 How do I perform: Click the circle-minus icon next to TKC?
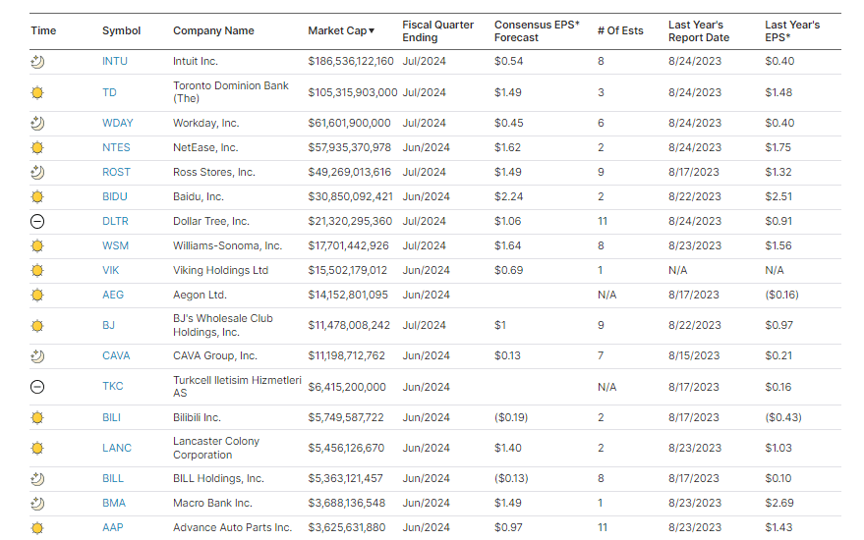37,387
